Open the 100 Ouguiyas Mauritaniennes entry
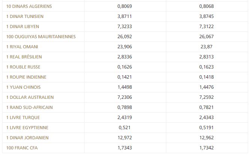The width and height of the screenshot is (250, 155). click(x=41, y=37)
